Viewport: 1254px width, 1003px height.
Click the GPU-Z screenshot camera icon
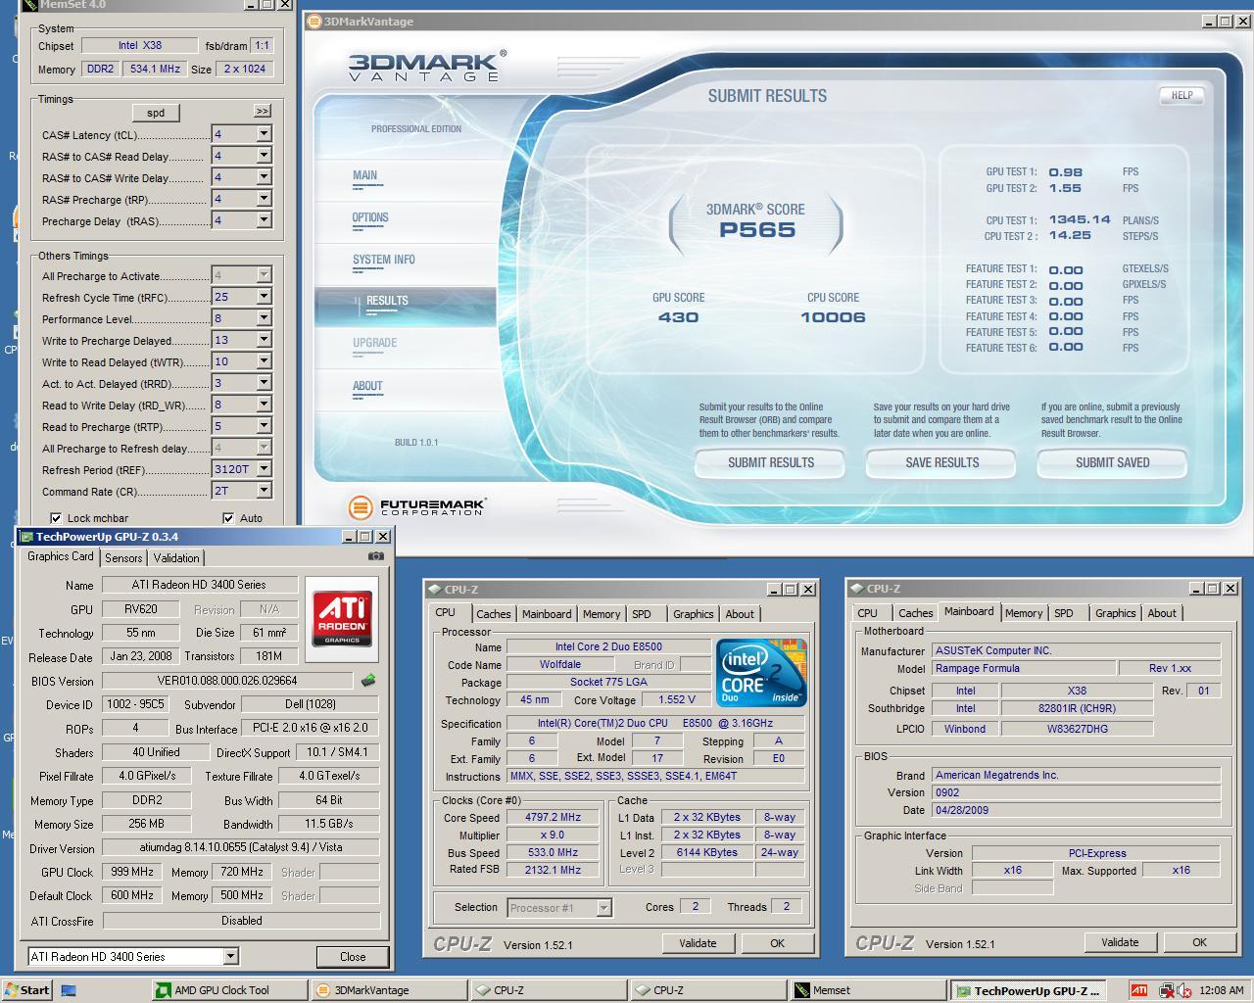pyautogui.click(x=376, y=556)
